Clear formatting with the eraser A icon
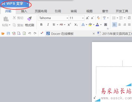Image resolution: width=132 pixels, height=102 pixels. click(98, 18)
